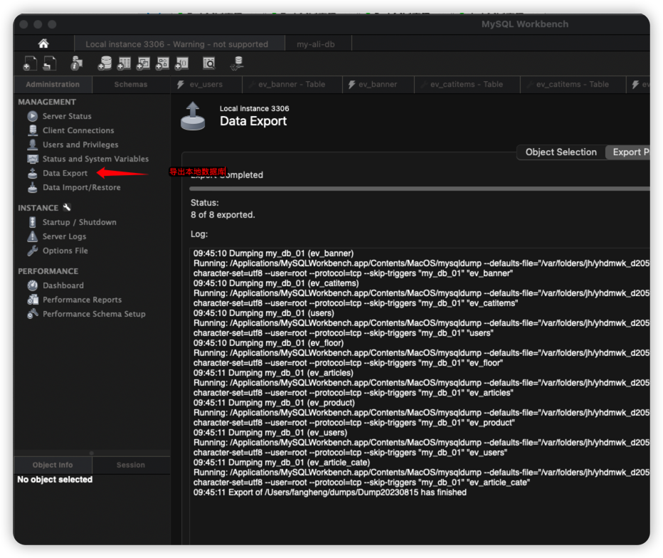
Task: Click log line 'Dumping my_db_01 (ev_product)'
Action: (274, 403)
